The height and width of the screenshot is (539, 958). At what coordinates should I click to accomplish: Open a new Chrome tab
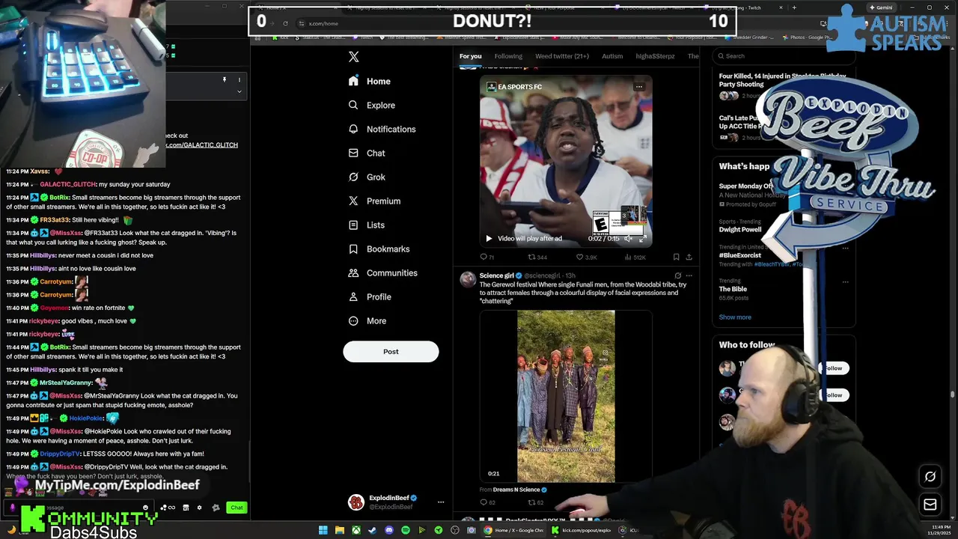(x=794, y=7)
